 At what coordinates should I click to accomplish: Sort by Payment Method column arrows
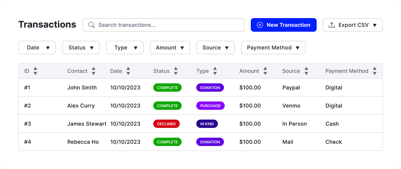pos(375,71)
